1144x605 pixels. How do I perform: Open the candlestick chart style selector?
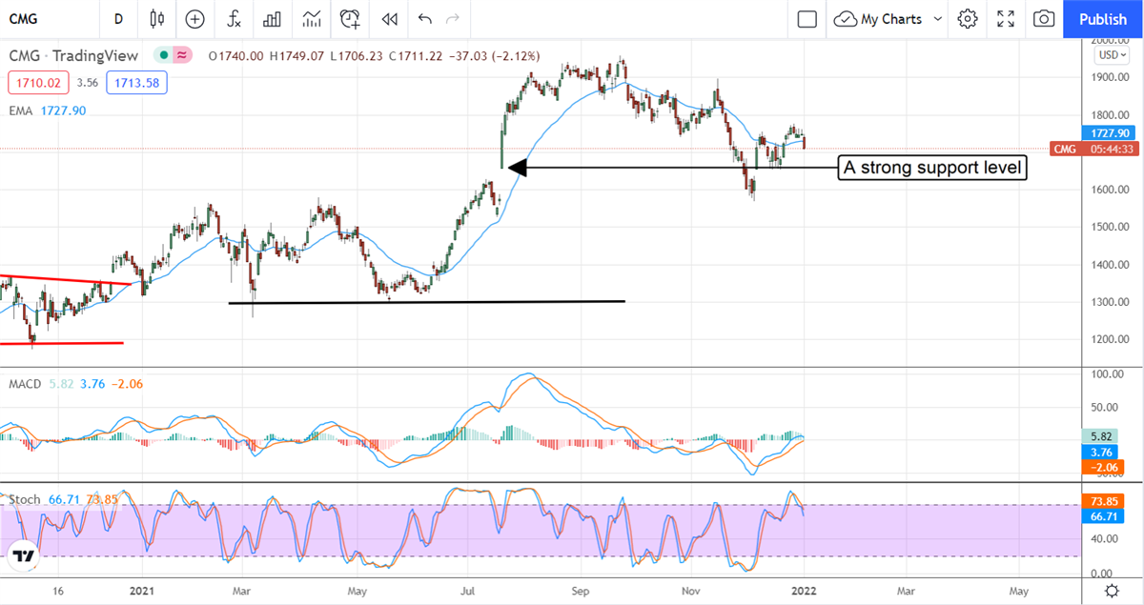point(157,18)
